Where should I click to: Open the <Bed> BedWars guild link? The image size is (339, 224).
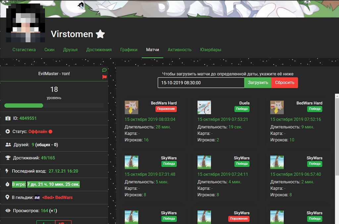(57, 198)
